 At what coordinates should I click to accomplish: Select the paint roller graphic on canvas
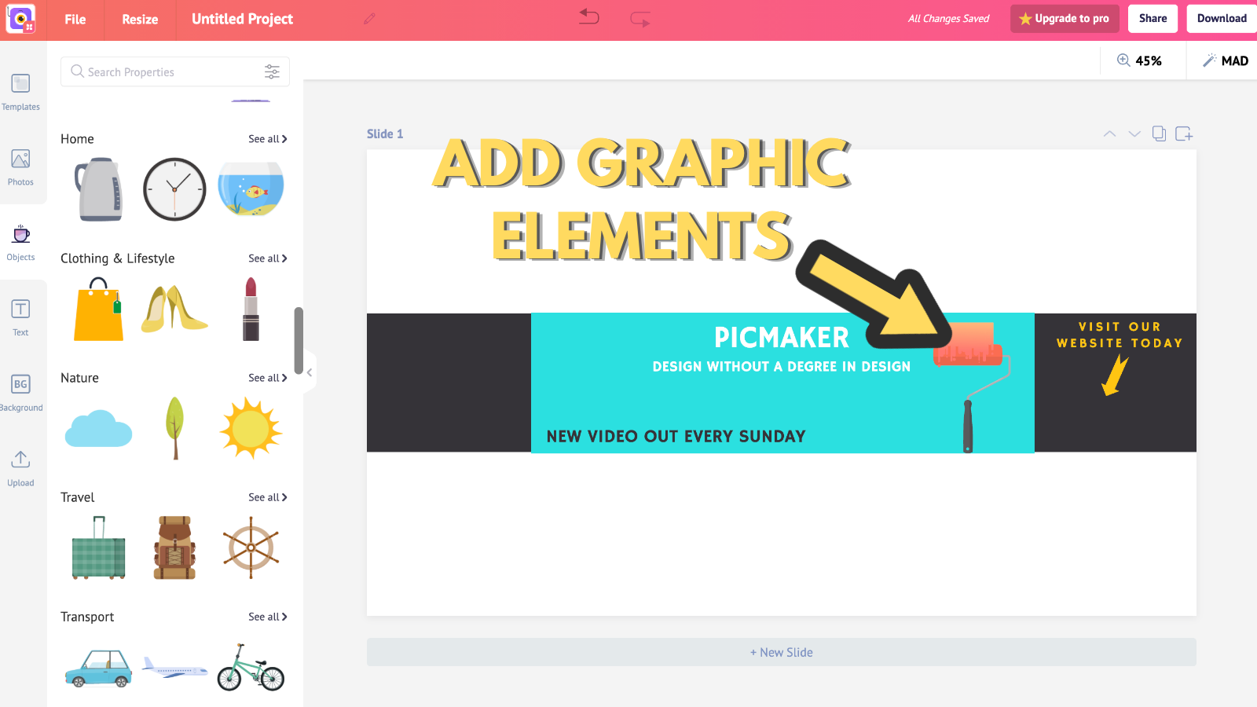point(973,386)
